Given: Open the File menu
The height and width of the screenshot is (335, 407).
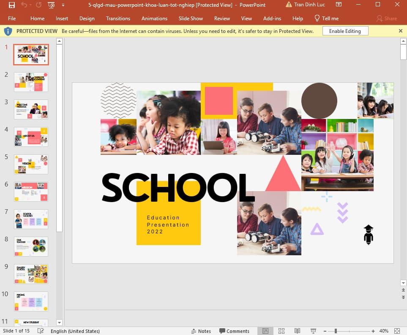Looking at the screenshot, I should click(12, 19).
